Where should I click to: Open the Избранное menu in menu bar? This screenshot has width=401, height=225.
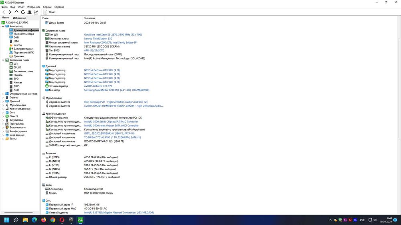(34, 7)
